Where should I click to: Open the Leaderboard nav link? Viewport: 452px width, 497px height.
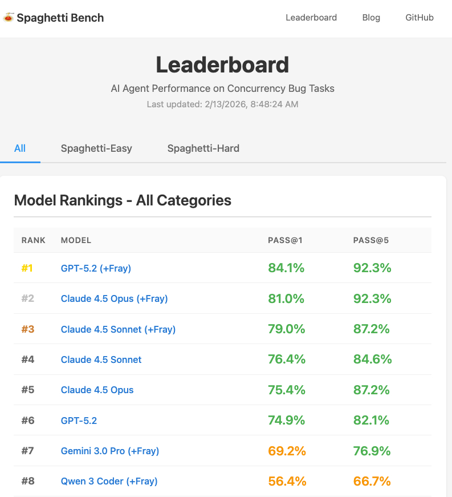pos(311,18)
